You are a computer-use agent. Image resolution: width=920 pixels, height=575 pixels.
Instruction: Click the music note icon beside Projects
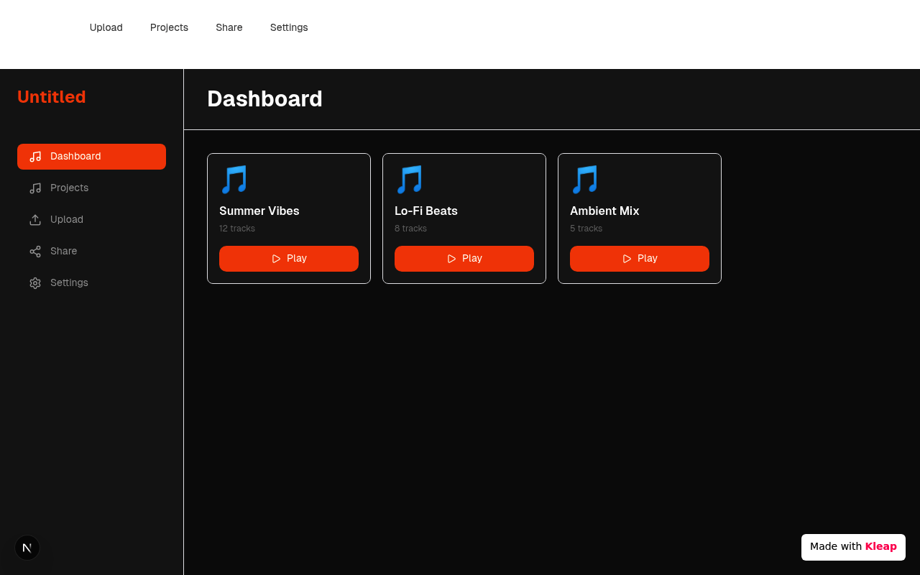[x=35, y=188]
